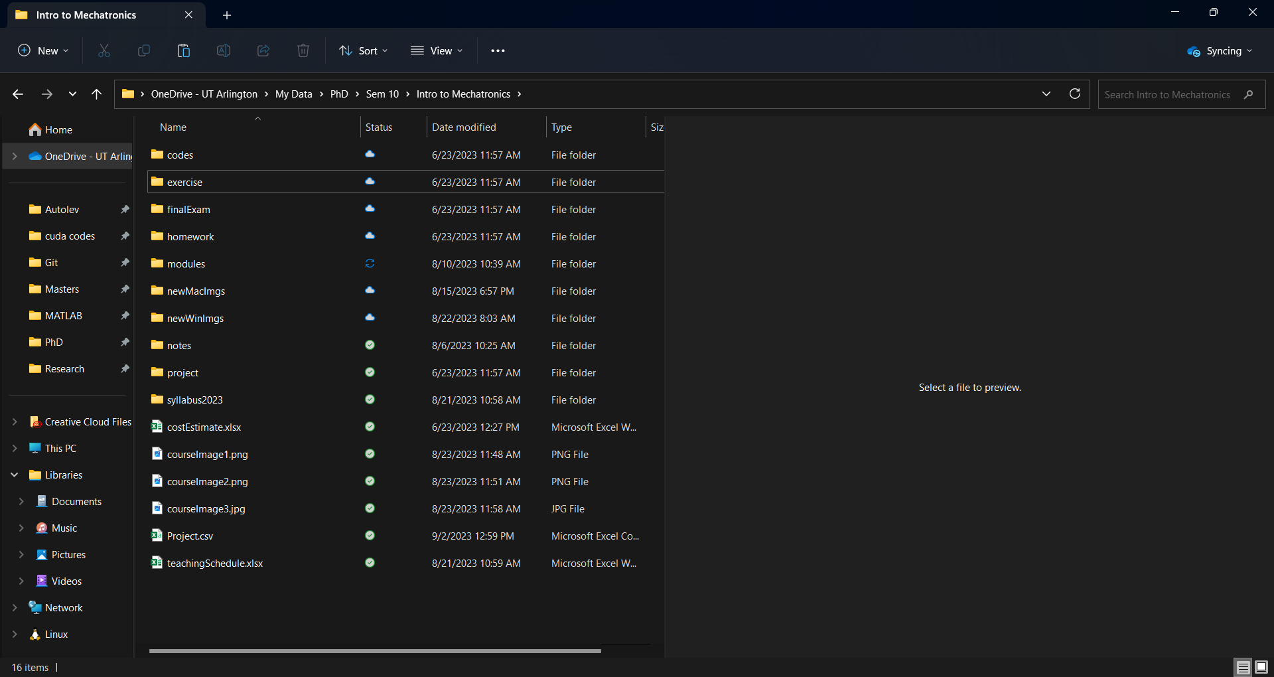Click the Share icon in toolbar
This screenshot has height=677, width=1274.
(263, 51)
